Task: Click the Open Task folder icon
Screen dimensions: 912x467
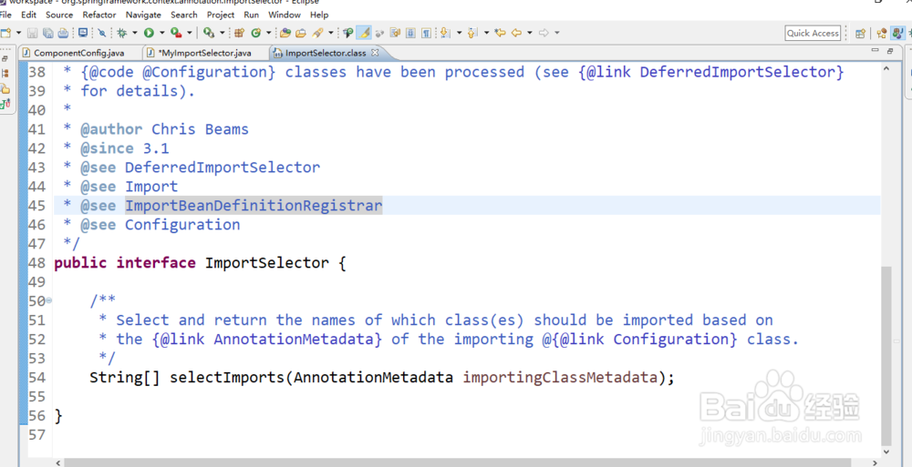Action: (x=301, y=33)
